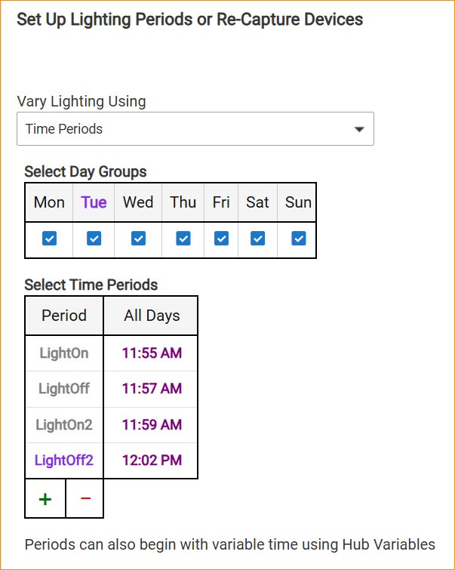
Task: Open the LightOff2 period label
Action: pos(64,460)
